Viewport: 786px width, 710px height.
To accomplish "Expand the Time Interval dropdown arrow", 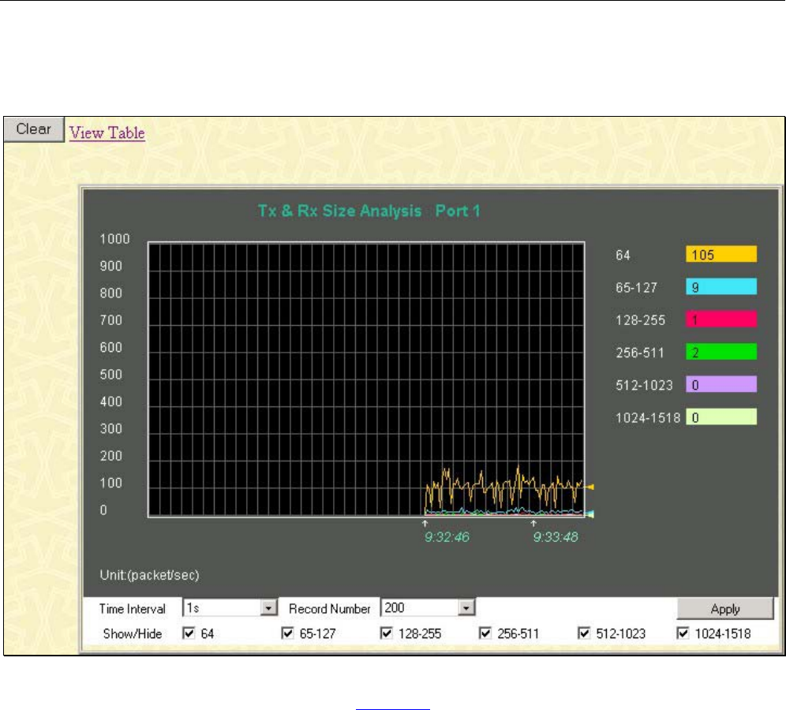I will coord(270,609).
